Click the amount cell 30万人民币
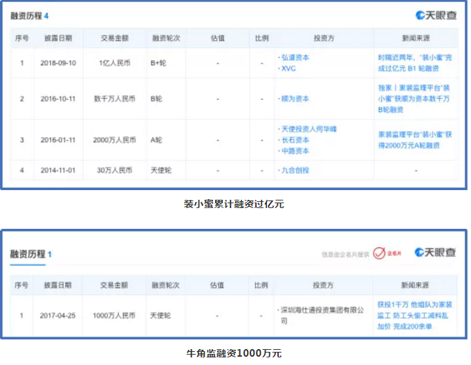This screenshot has height=365, width=471. tap(114, 170)
